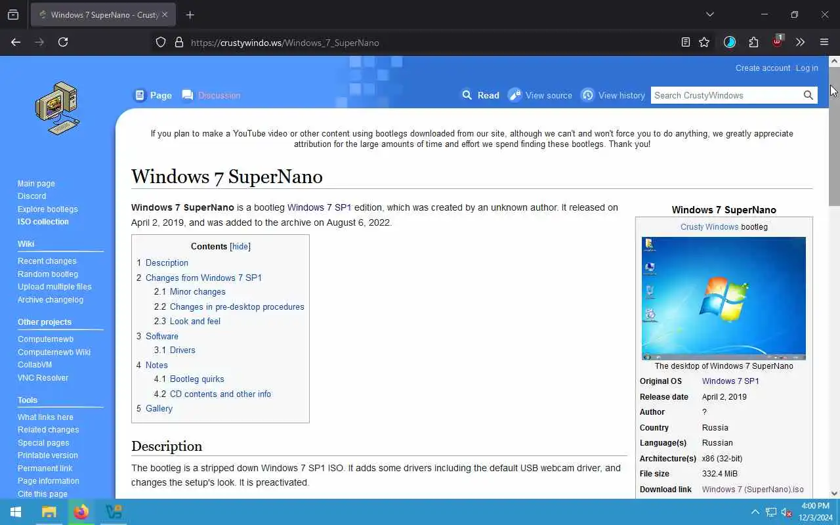Image resolution: width=840 pixels, height=525 pixels.
Task: Select the Page tab
Action: [x=153, y=95]
